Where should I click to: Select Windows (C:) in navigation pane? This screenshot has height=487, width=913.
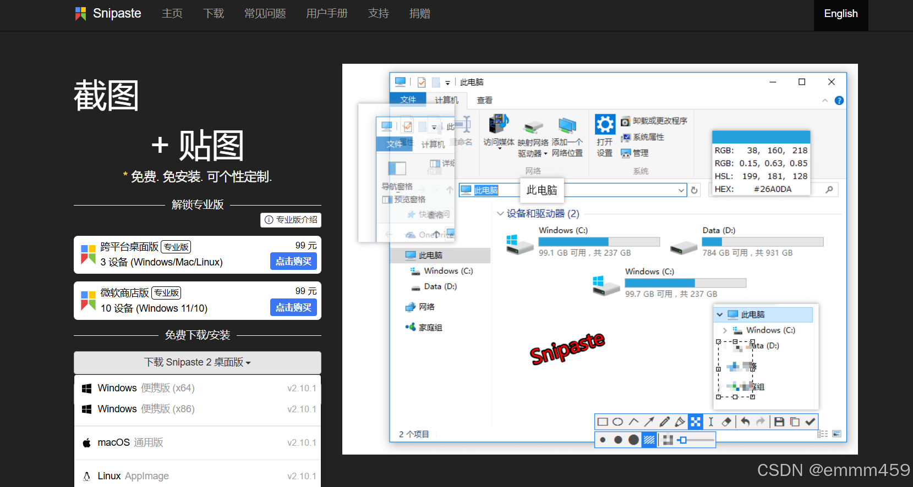coord(442,271)
